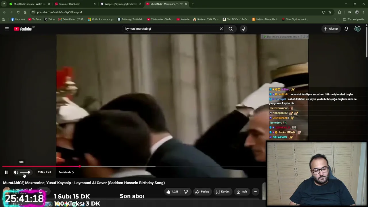Open the Gelen Kutusu Gmail bookmark
Image resolution: width=368 pixels, height=207 pixels.
(x=71, y=19)
